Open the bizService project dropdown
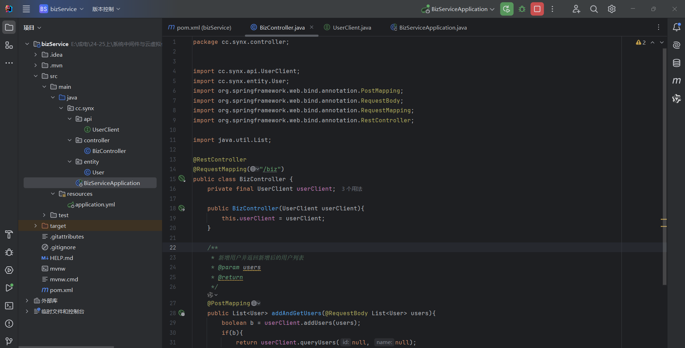This screenshot has width=685, height=348. (62, 9)
